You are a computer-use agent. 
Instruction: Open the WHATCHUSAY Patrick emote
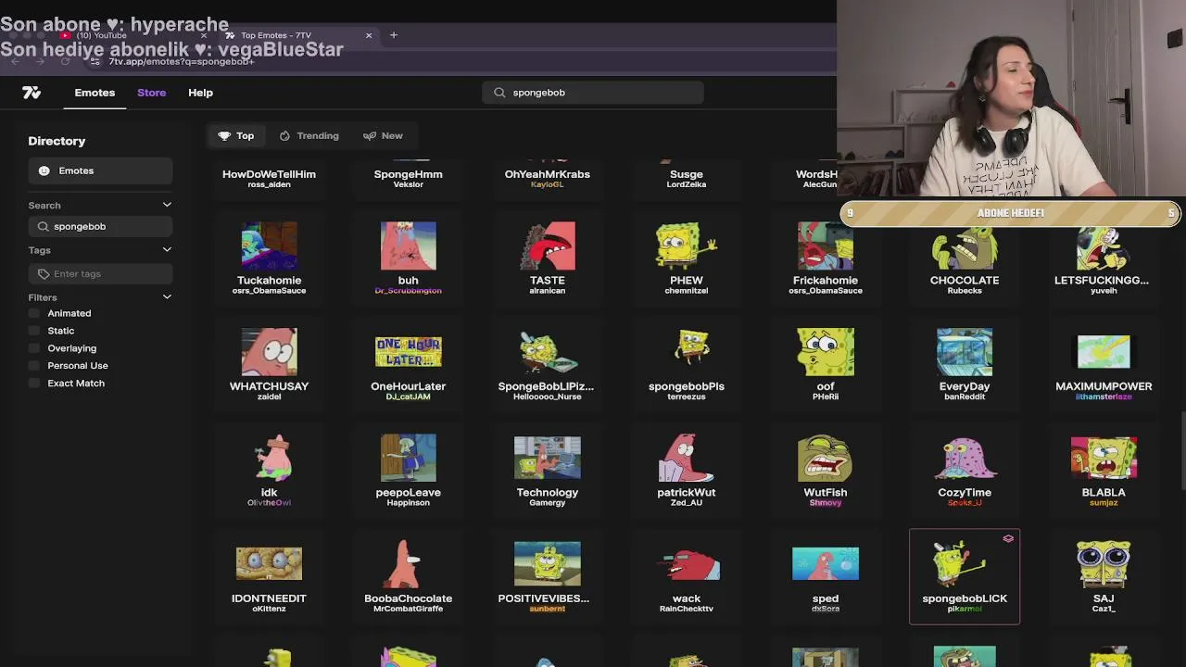[269, 364]
